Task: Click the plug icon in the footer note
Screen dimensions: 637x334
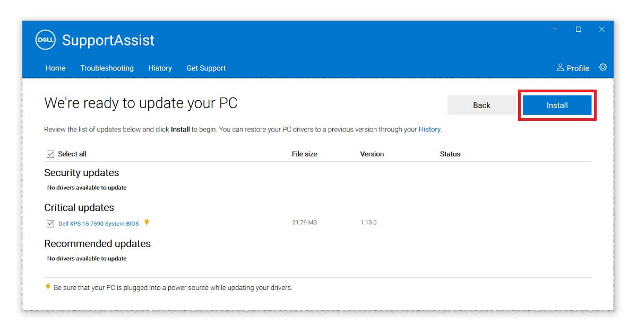Action: tap(48, 287)
